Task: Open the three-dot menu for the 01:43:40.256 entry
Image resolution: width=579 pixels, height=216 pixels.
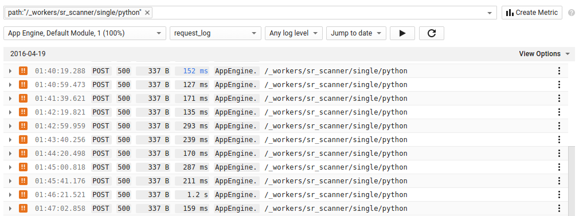Action: [x=560, y=140]
